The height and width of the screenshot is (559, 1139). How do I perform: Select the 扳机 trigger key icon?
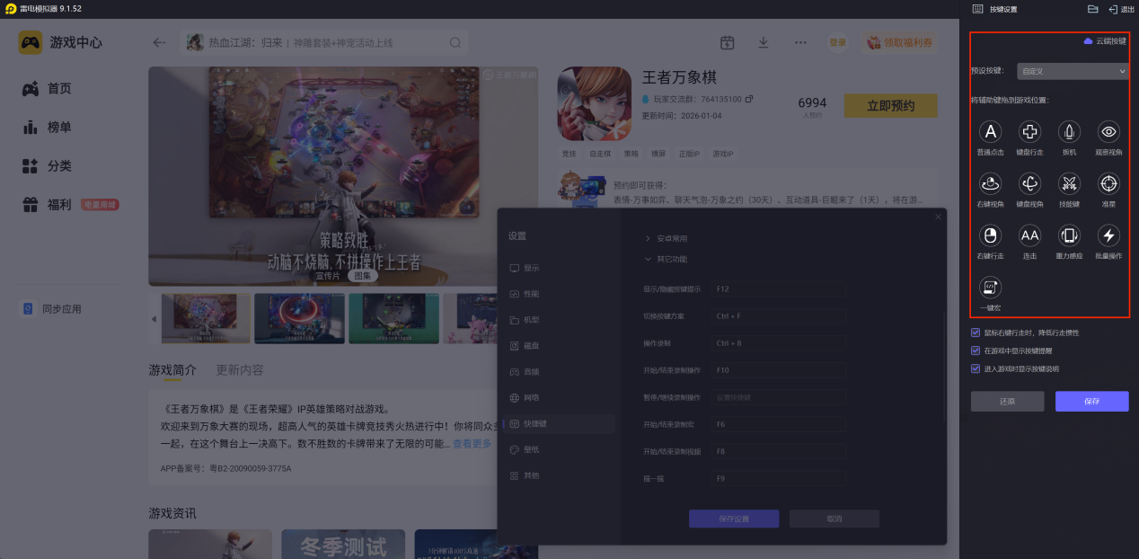tap(1069, 132)
